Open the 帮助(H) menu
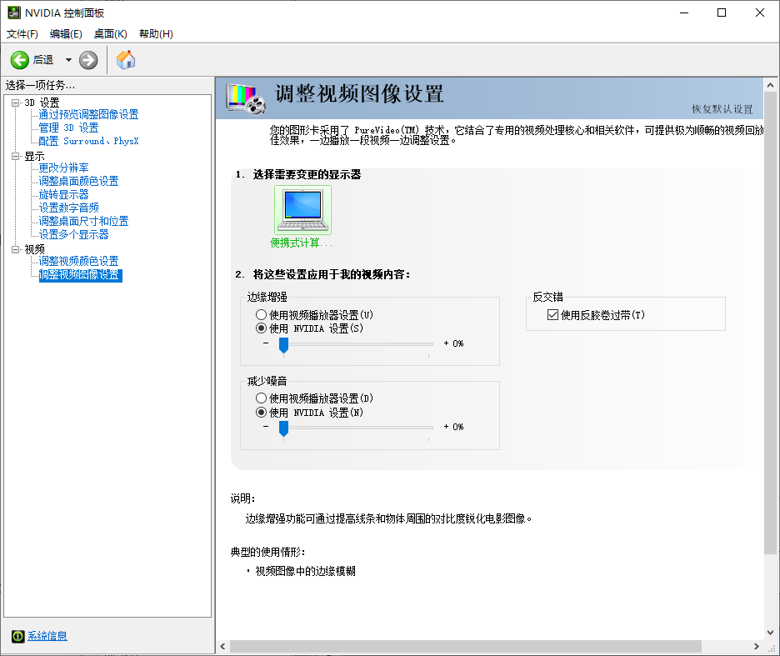 coord(156,34)
